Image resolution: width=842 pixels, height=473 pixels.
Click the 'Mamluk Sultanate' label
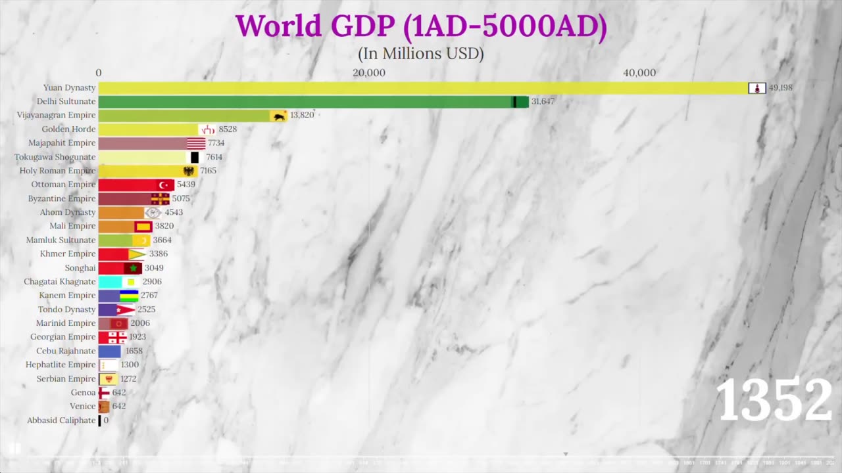tap(61, 240)
